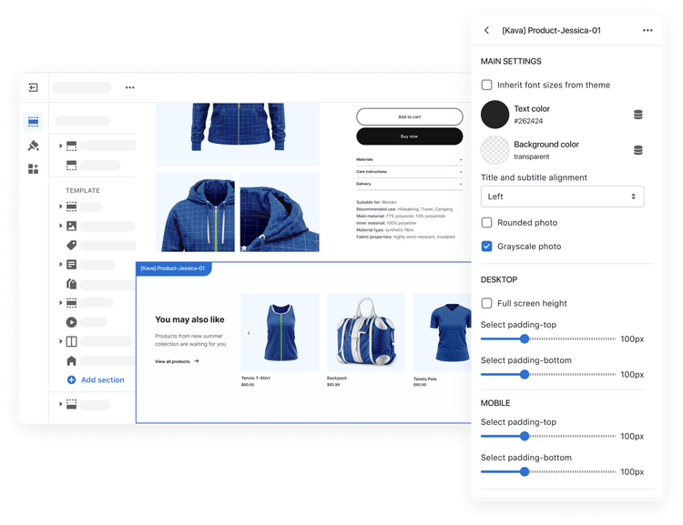Open the Sections panel icon
683x525 pixels.
34,121
